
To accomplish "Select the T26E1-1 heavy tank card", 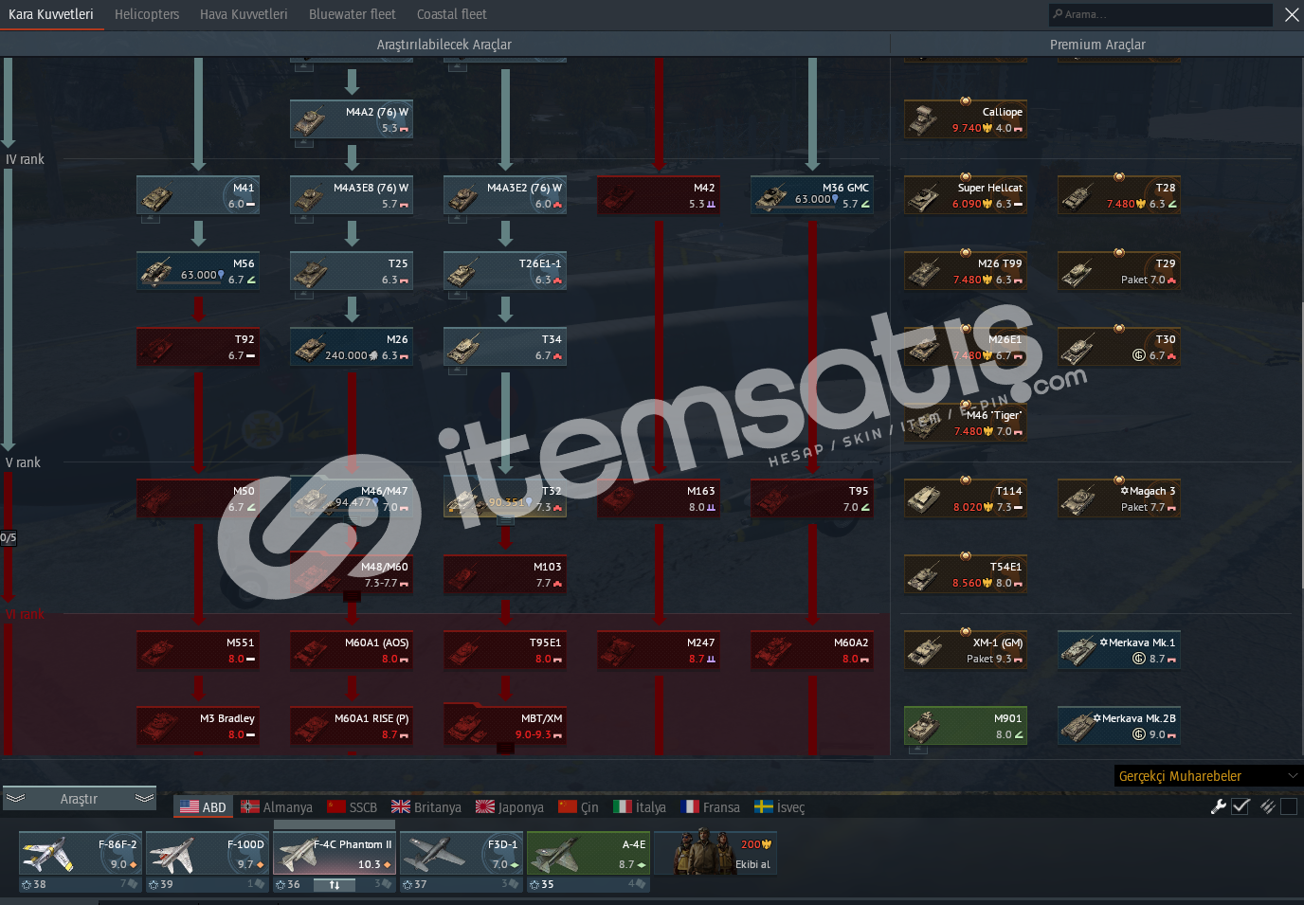I will (x=505, y=271).
